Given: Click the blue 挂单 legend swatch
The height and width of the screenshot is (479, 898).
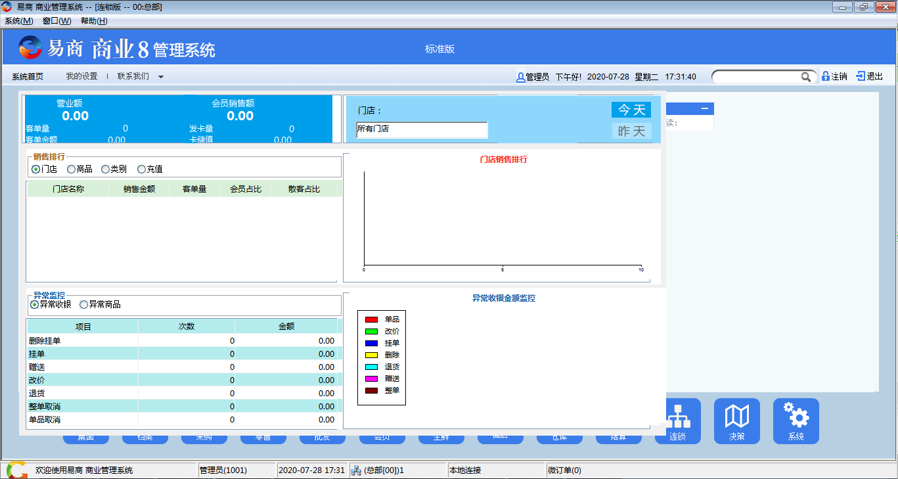Looking at the screenshot, I should (371, 343).
